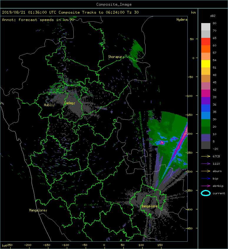The width and height of the screenshot is (228, 249).
Task: Click the yellow eburn arrow legend icon
Action: click(206, 171)
